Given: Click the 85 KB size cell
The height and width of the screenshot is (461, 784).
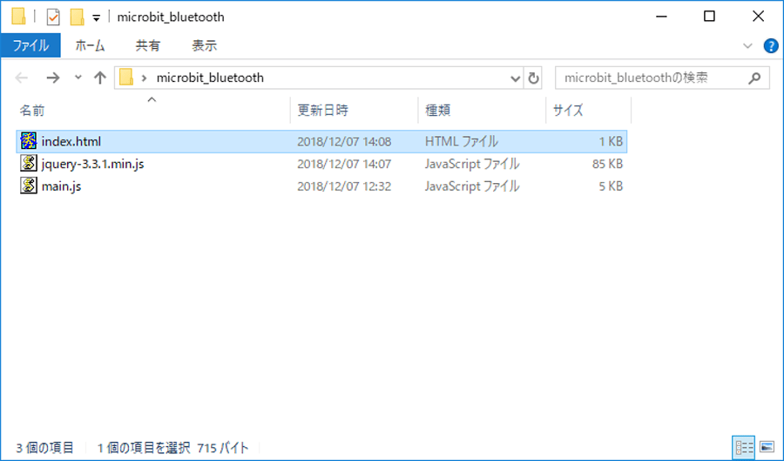Looking at the screenshot, I should tap(607, 164).
